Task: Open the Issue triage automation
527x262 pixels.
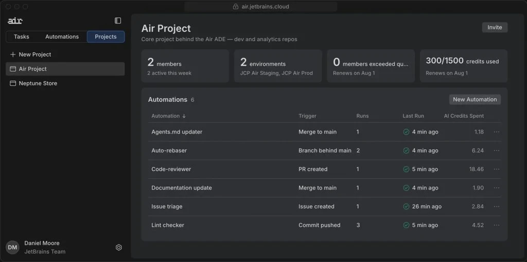Action: [x=167, y=207]
